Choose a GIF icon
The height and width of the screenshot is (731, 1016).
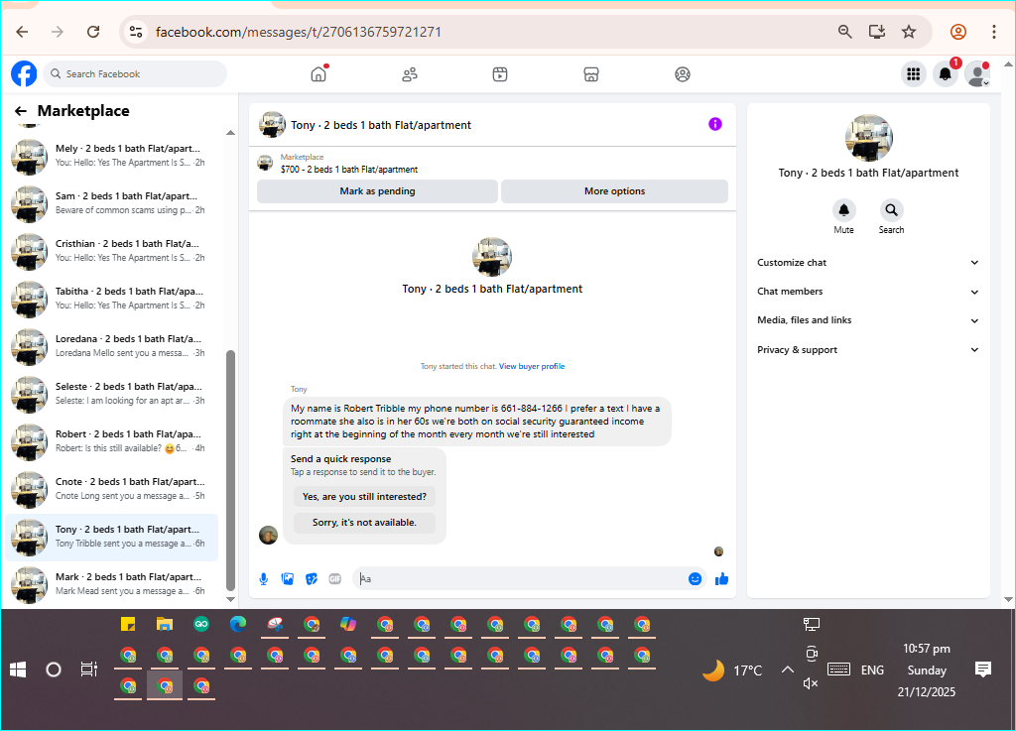point(335,579)
